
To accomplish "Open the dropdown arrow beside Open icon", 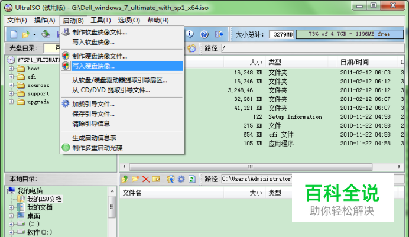I will 34,34.
